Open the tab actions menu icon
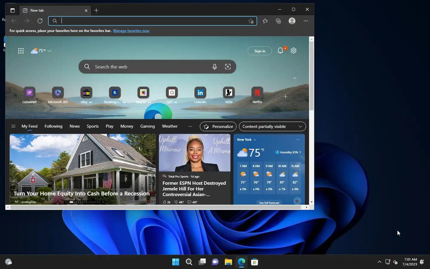430x269 pixels. 12,10
